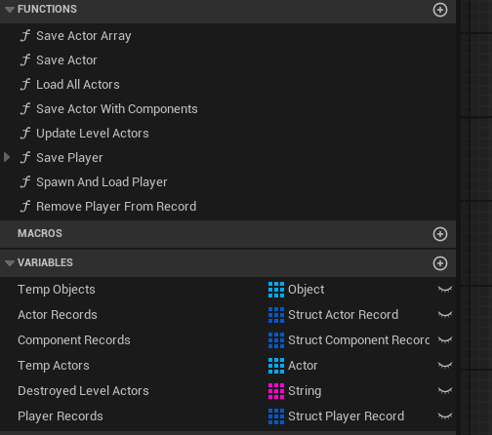Click pink String array icon for Destroyed Level Actors

pyautogui.click(x=276, y=391)
